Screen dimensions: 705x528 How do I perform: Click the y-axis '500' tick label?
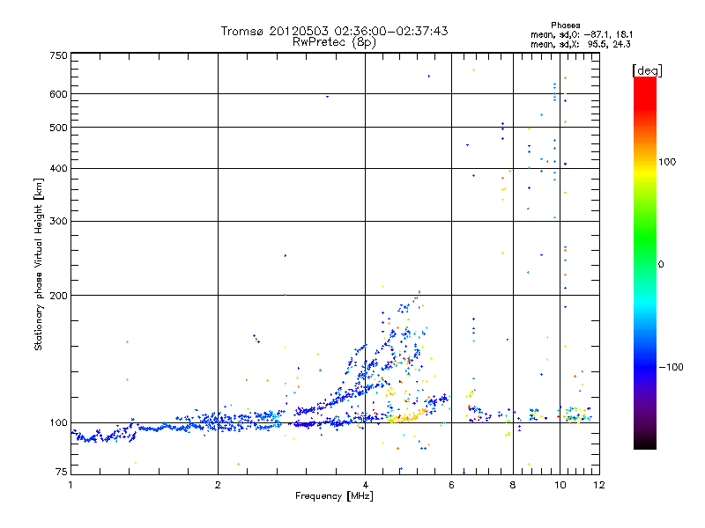58,128
